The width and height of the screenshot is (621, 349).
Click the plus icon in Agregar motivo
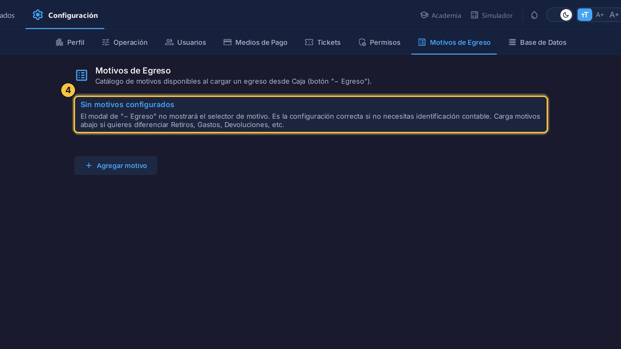coord(88,166)
